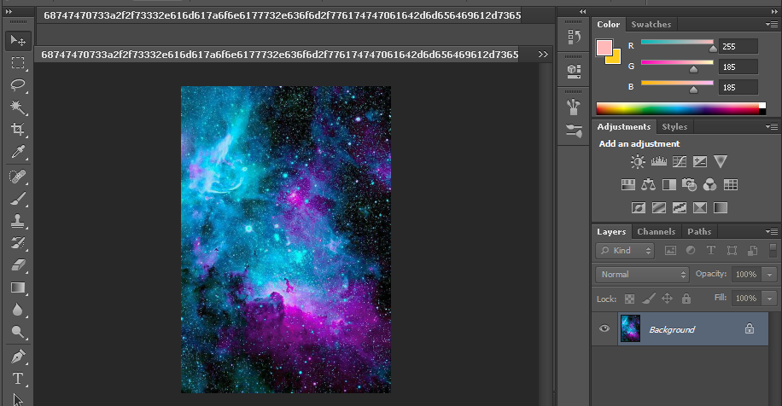782x406 pixels.
Task: Open the blend mode Normal dropdown
Action: [642, 275]
